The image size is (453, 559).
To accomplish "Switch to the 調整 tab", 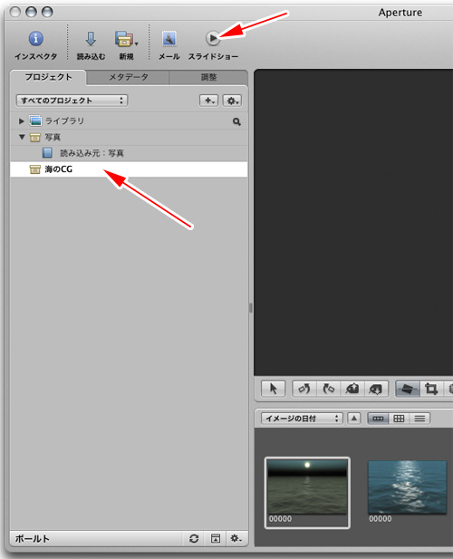I will point(208,77).
